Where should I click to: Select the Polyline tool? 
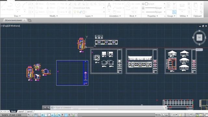[x=10, y=6]
